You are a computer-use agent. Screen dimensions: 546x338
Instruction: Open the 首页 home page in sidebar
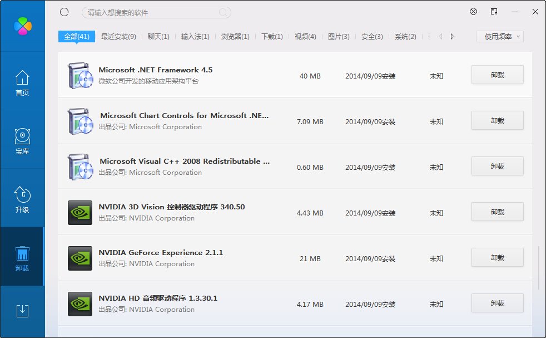click(22, 86)
